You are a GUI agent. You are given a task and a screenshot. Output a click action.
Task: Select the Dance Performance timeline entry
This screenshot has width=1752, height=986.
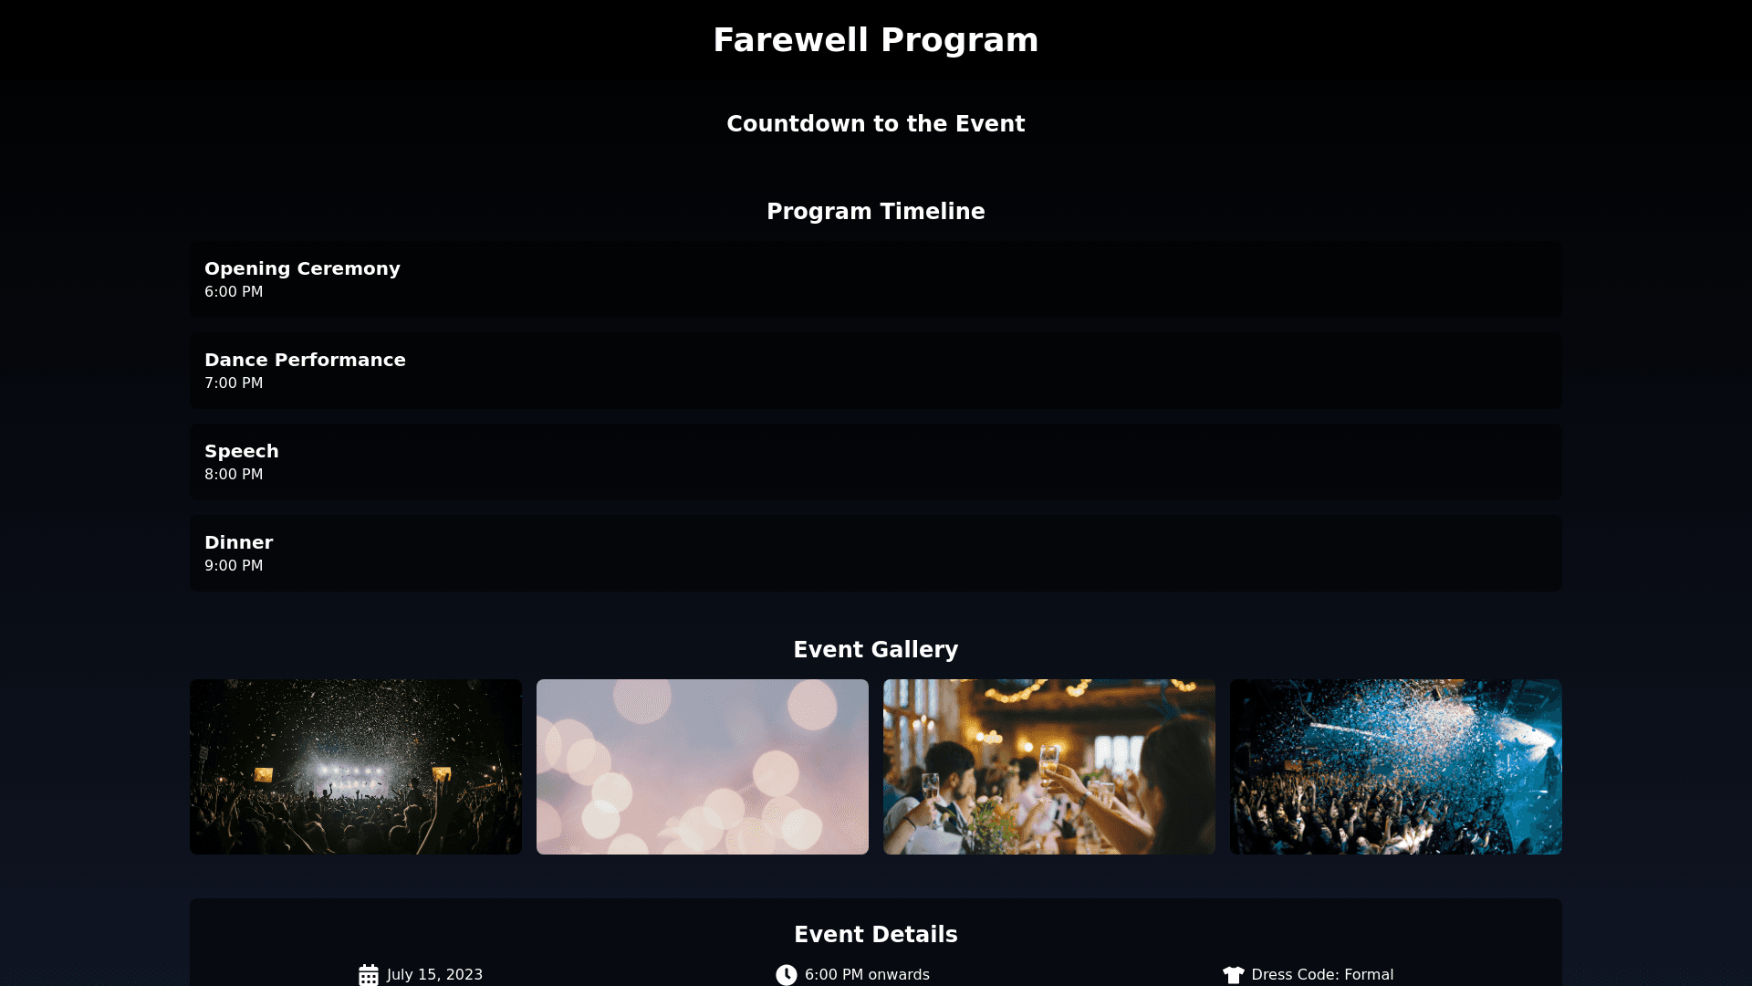876,371
